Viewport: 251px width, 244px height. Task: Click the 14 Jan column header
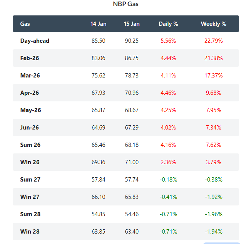click(x=99, y=24)
